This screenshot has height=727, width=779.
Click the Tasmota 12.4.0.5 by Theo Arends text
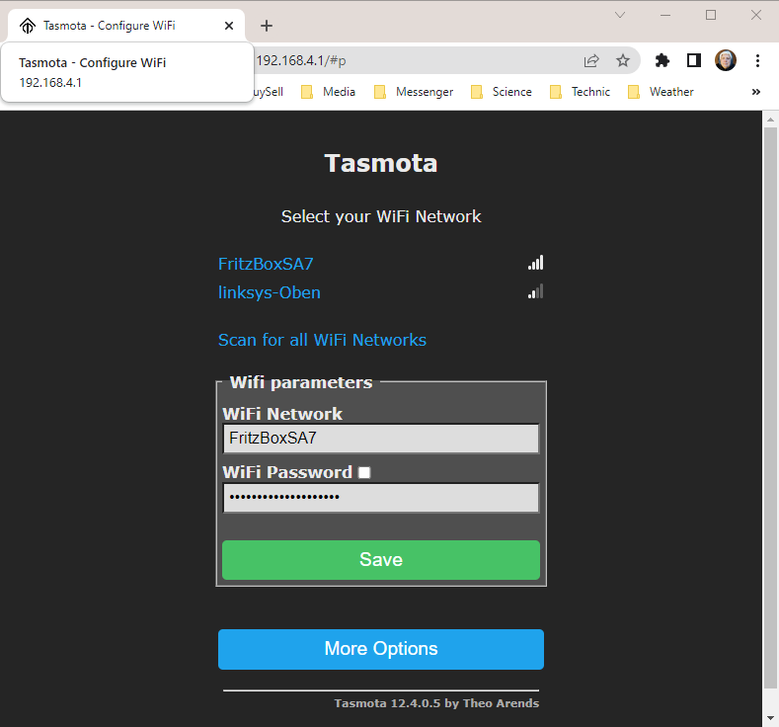(x=436, y=703)
